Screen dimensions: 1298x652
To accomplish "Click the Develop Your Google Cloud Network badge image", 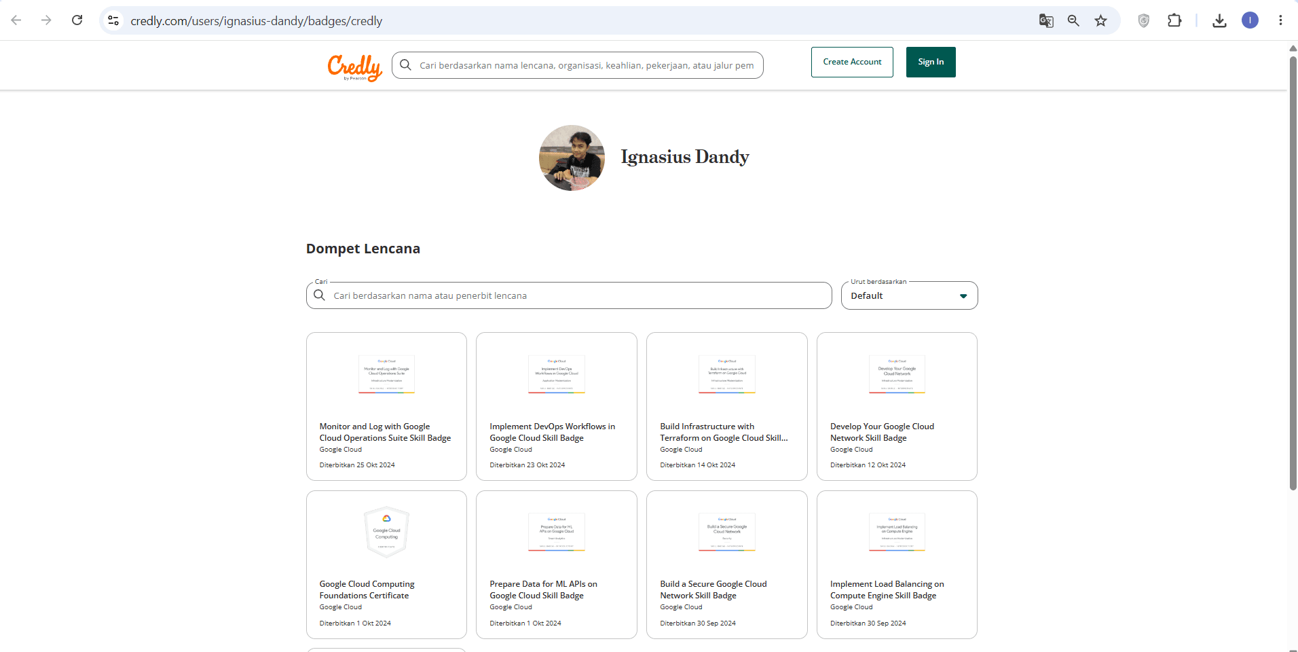I will [897, 374].
